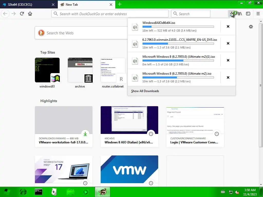This screenshot has width=263, height=197.
Task: Toggle the sidebar view icon
Action: [x=248, y=14]
